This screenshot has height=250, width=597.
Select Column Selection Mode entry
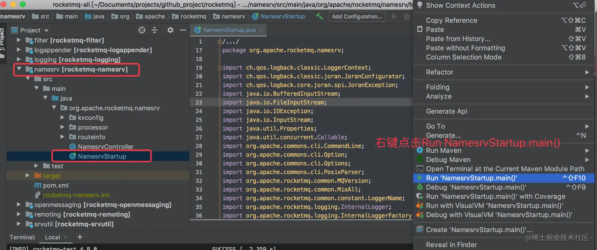click(x=504, y=57)
